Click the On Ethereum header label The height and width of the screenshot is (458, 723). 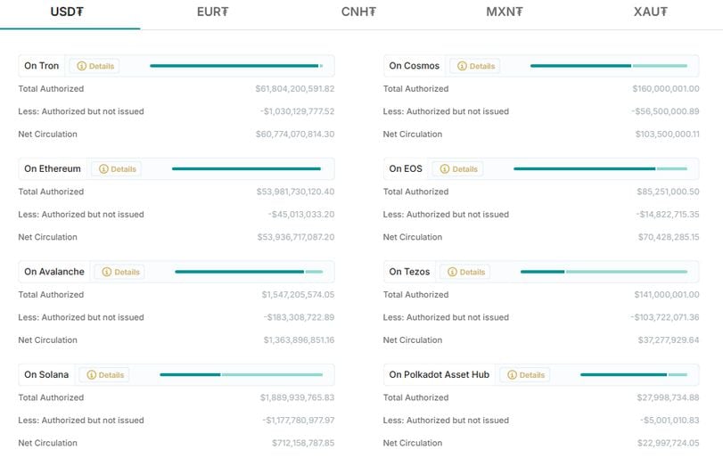click(x=53, y=168)
